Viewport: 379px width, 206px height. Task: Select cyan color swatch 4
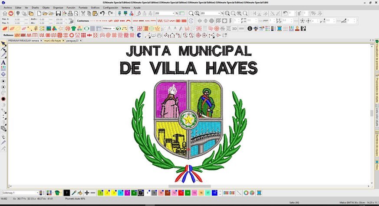tap(120, 193)
